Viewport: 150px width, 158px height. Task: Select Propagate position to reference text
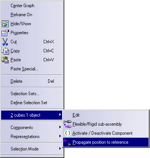(x=100, y=142)
